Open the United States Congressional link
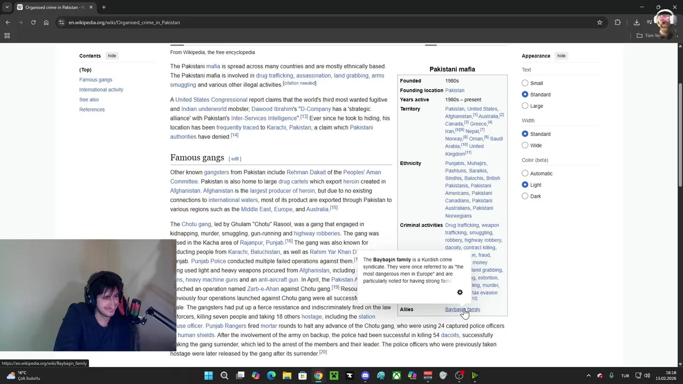Viewport: 683px width, 384px height. pos(211,100)
